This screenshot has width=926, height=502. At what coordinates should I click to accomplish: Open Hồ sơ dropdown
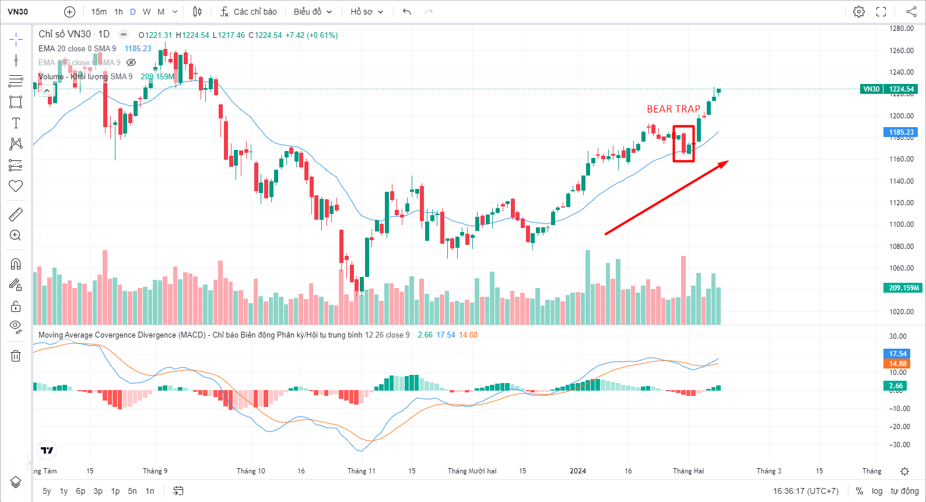367,12
